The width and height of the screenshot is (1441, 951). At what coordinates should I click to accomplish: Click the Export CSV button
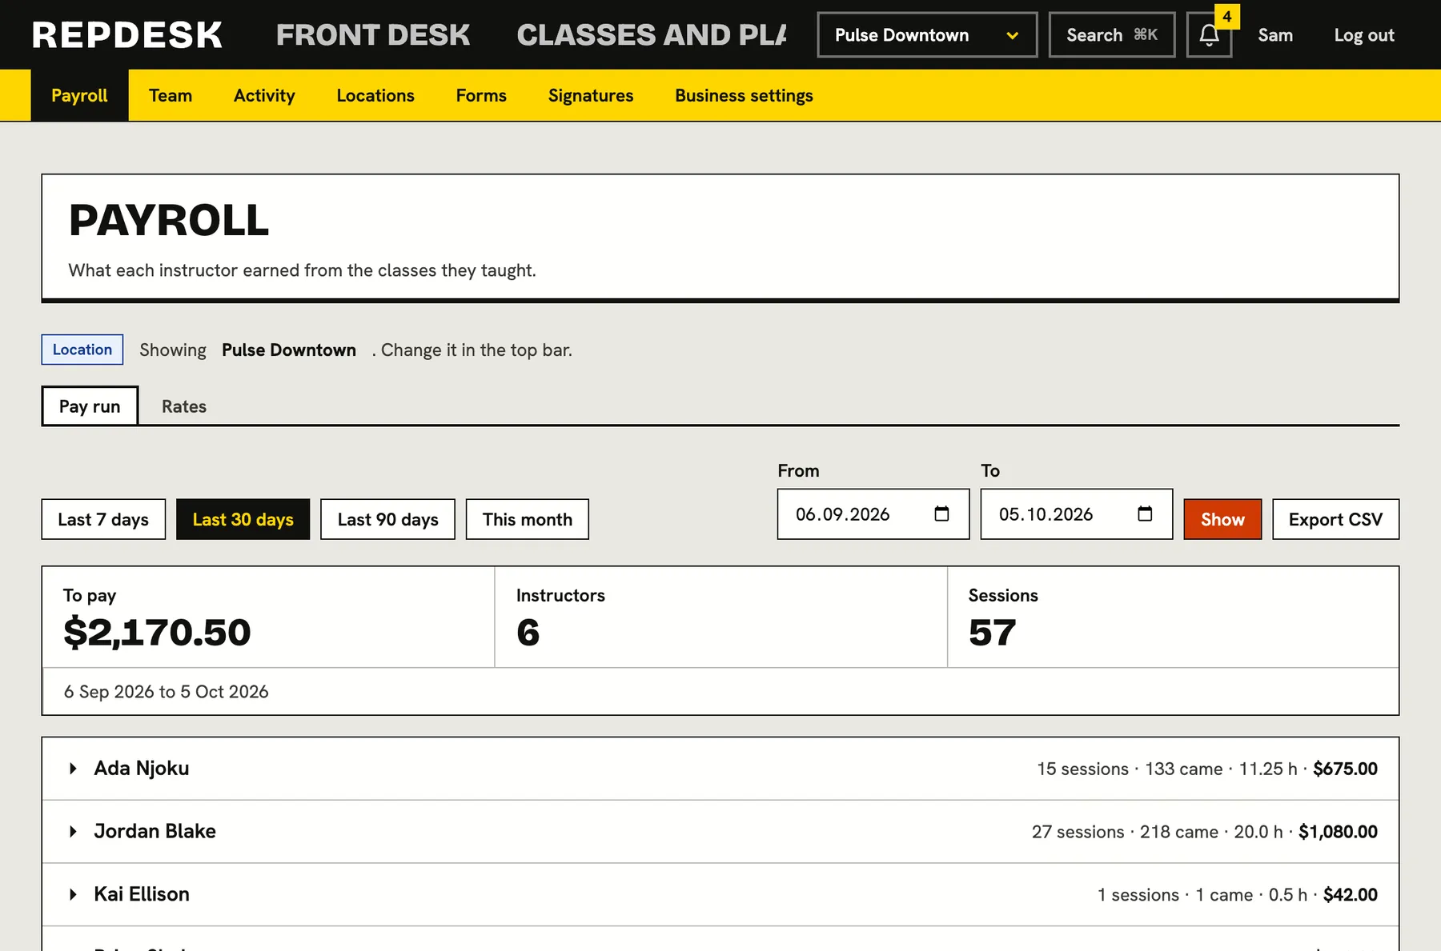coord(1335,520)
